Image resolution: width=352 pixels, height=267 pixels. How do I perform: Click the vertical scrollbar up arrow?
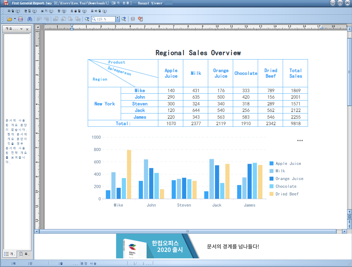pos(349,29)
